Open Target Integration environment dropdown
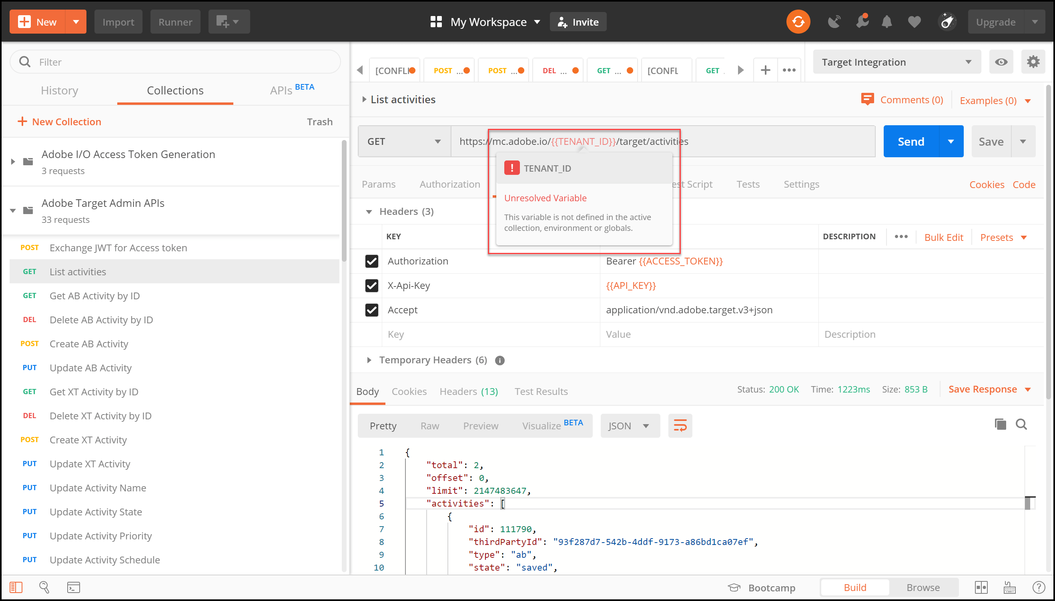Screen dimensions: 1055x601 [897, 62]
